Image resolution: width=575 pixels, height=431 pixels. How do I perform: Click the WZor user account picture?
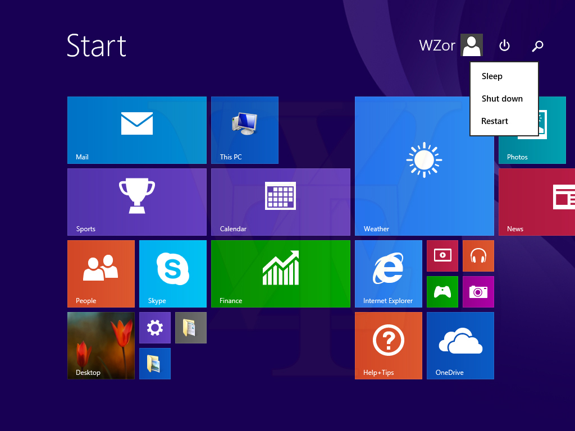coord(471,45)
